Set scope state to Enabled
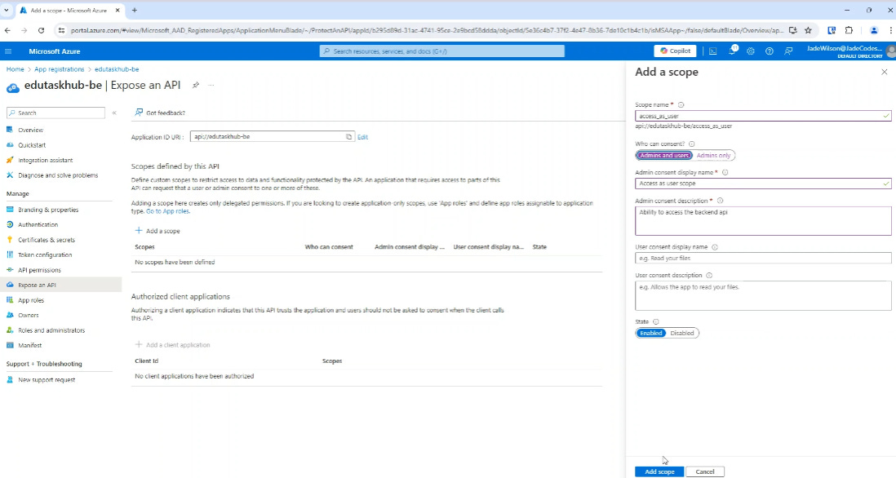This screenshot has width=896, height=478. (x=651, y=333)
